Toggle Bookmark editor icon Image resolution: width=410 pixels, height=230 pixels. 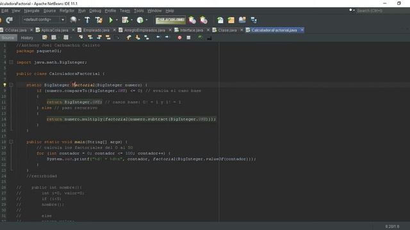click(147, 38)
